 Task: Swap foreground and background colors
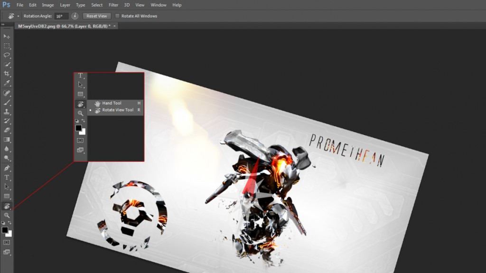pyautogui.click(x=10, y=223)
